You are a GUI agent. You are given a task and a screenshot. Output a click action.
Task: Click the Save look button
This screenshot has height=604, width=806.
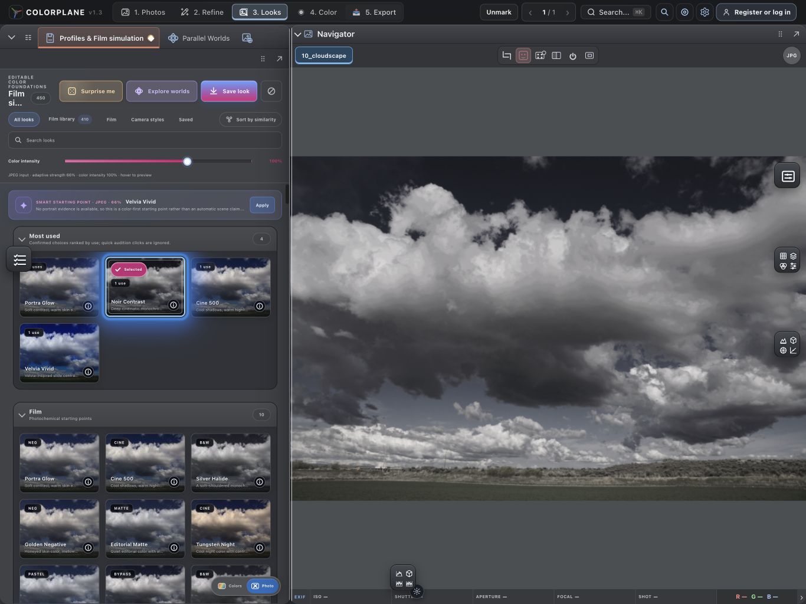click(x=229, y=91)
